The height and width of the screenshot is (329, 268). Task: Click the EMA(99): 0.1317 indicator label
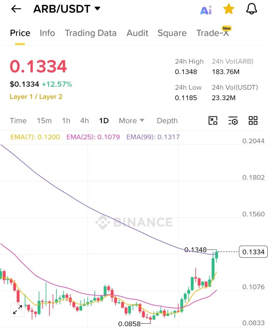coord(153,137)
